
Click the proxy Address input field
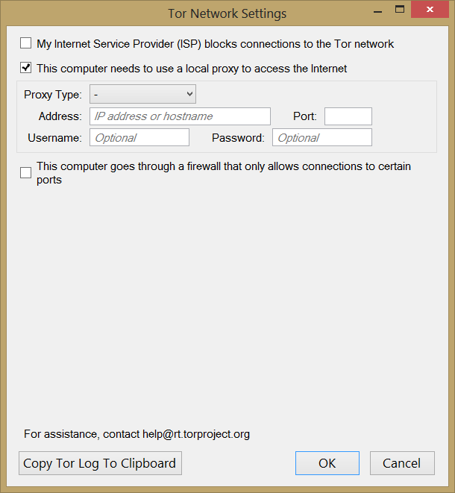pos(180,116)
